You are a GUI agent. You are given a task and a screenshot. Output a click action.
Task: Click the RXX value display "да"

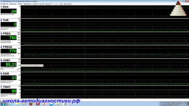[9, 11]
